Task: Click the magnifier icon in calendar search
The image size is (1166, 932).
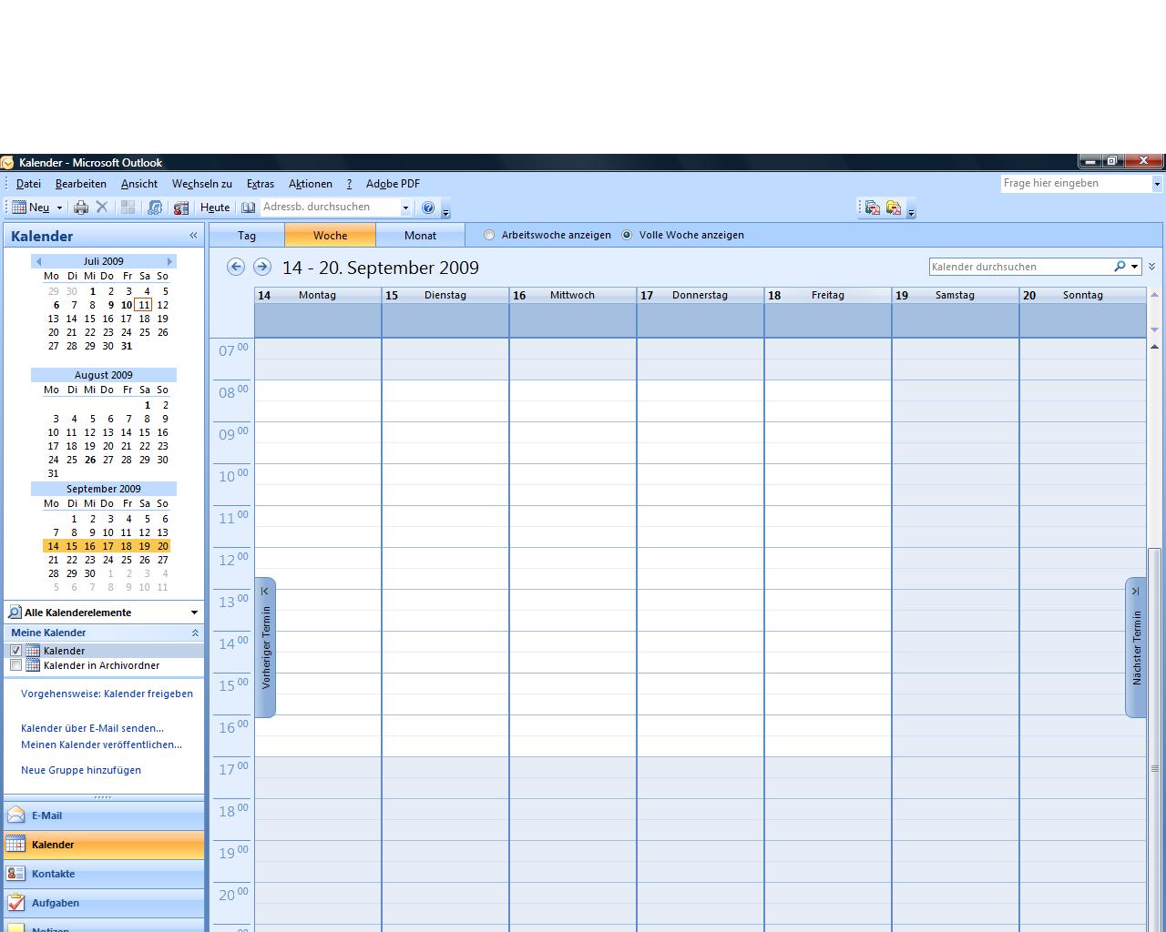Action: click(1120, 267)
